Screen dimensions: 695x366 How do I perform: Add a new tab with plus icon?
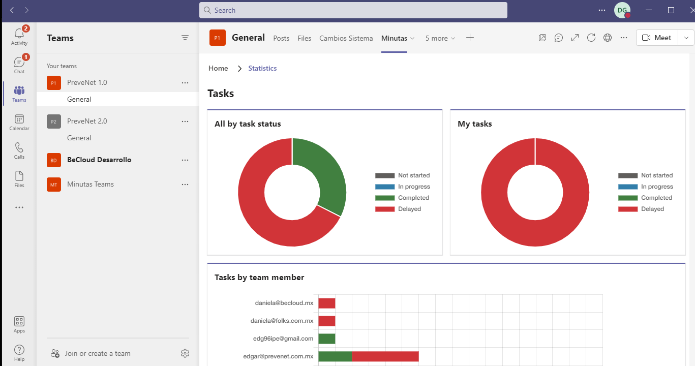[x=470, y=38]
